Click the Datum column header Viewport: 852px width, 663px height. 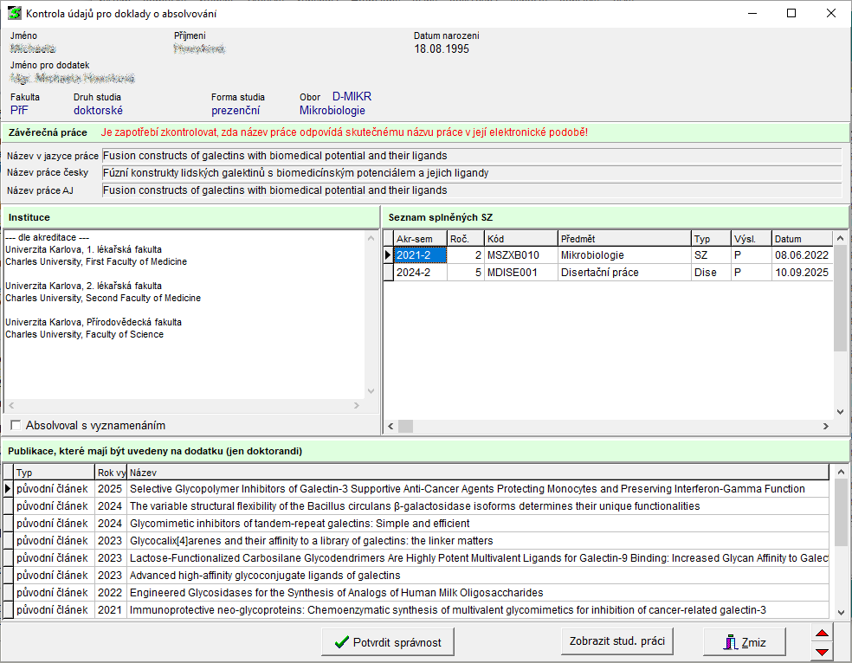[x=801, y=239]
